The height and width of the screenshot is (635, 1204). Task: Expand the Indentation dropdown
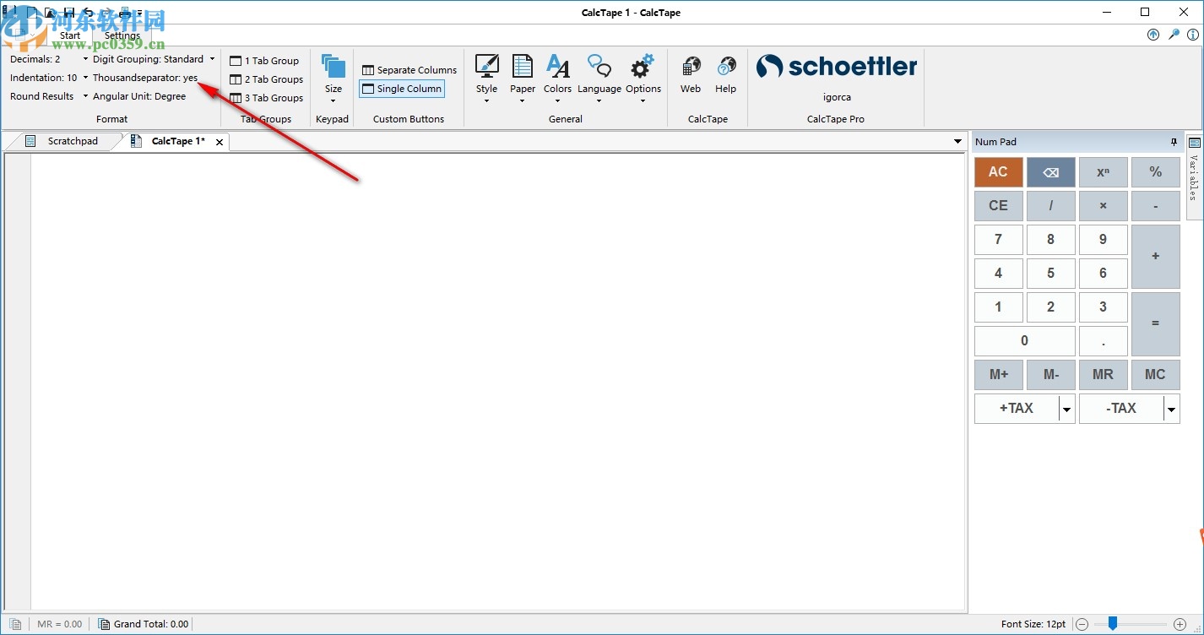click(x=85, y=78)
